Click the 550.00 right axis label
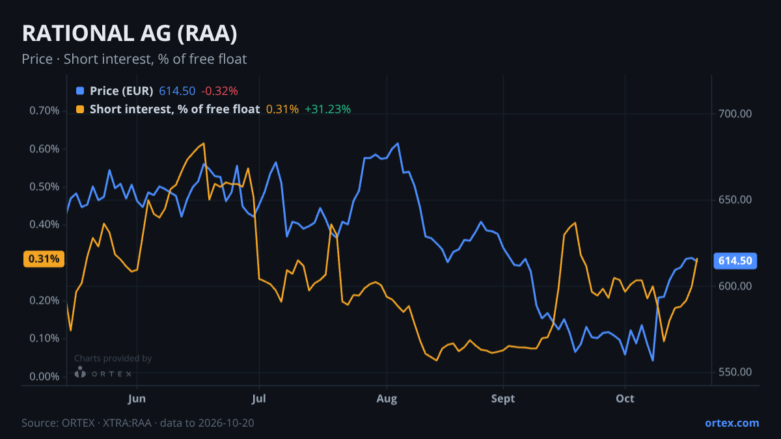 tap(735, 372)
